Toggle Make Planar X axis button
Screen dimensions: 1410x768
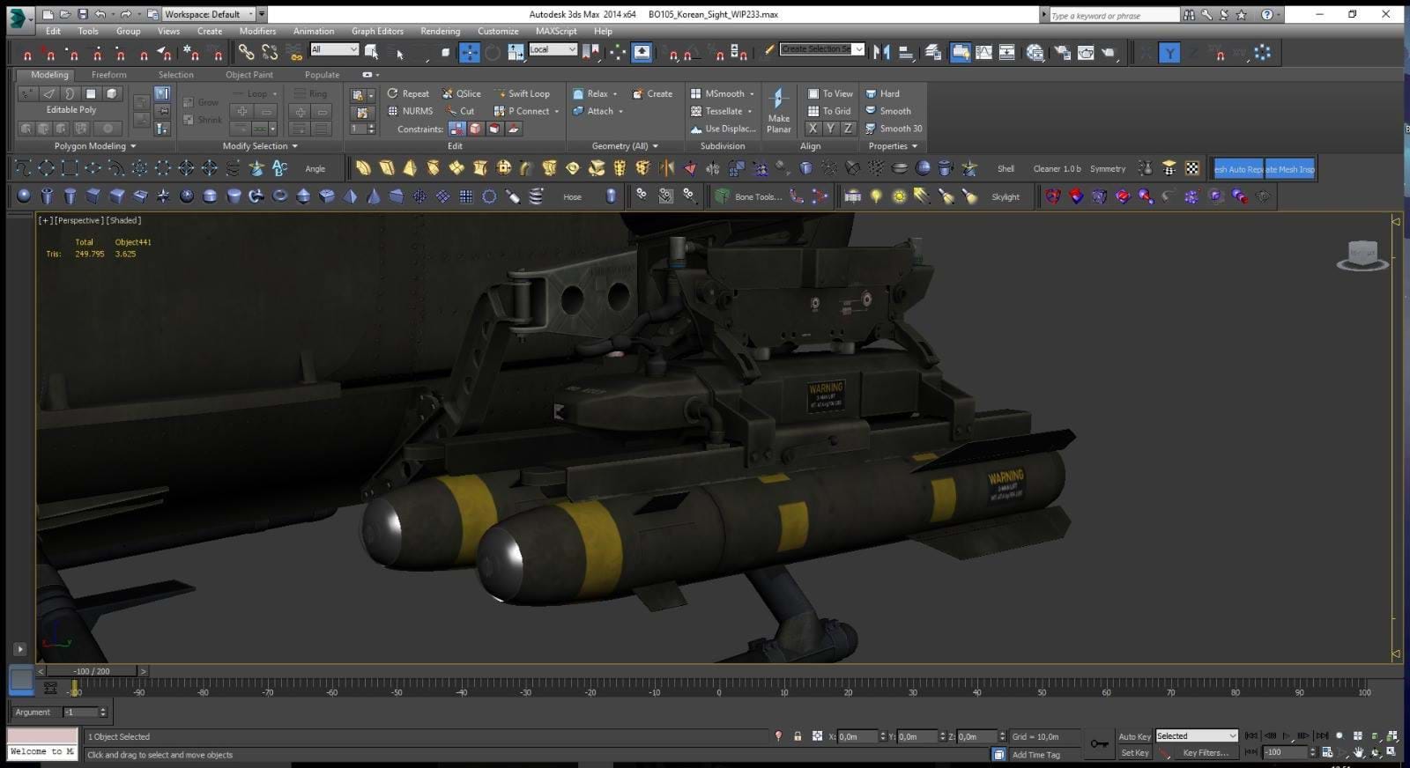[x=813, y=129]
